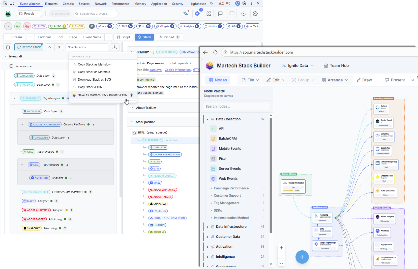Click the blue plus add-node button
Viewport: 418px width, 269px height.
[302, 257]
